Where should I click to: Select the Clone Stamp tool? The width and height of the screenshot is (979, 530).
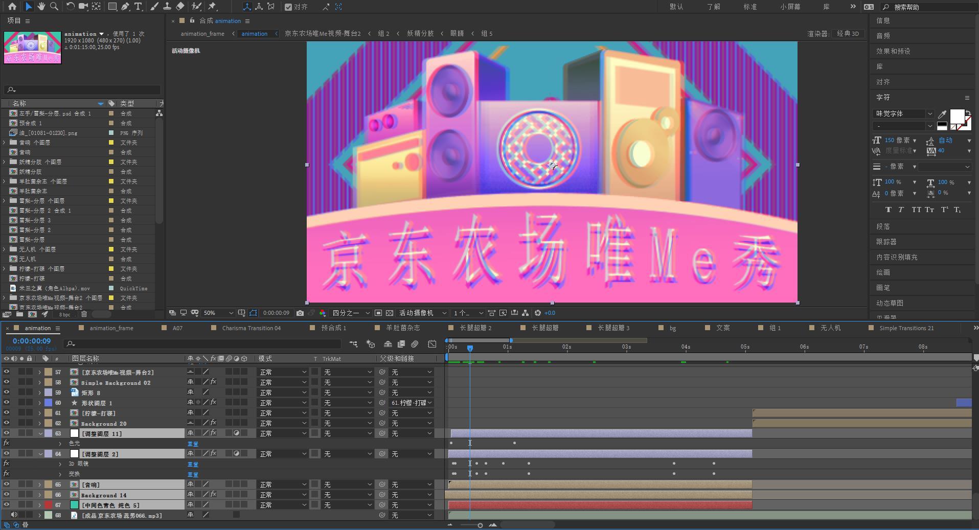coord(167,7)
